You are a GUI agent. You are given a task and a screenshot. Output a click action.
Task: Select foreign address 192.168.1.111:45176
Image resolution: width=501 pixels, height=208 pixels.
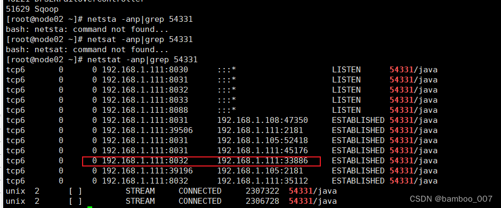[263, 151]
